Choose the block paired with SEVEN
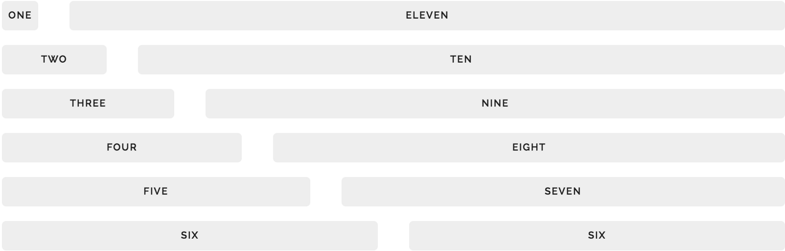785x251 pixels. (156, 192)
